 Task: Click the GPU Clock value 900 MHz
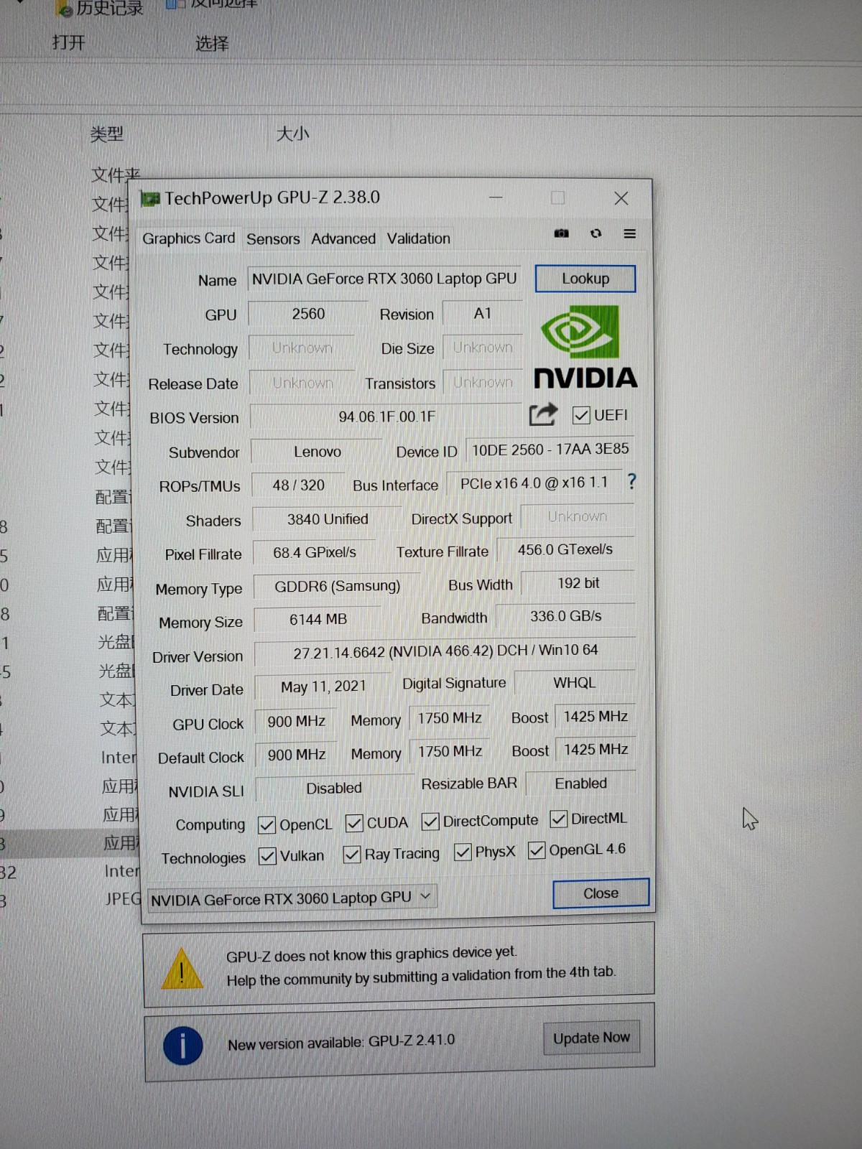coord(297,721)
